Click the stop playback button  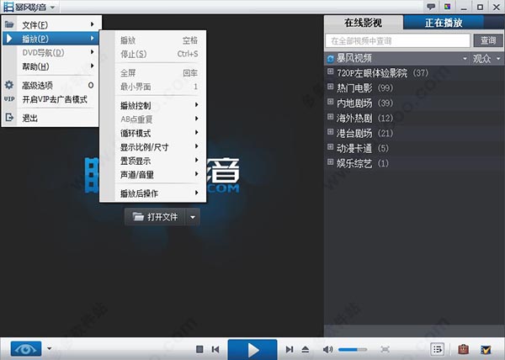click(199, 349)
